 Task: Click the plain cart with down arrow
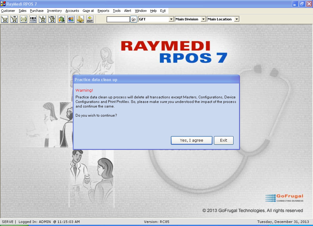point(42,19)
